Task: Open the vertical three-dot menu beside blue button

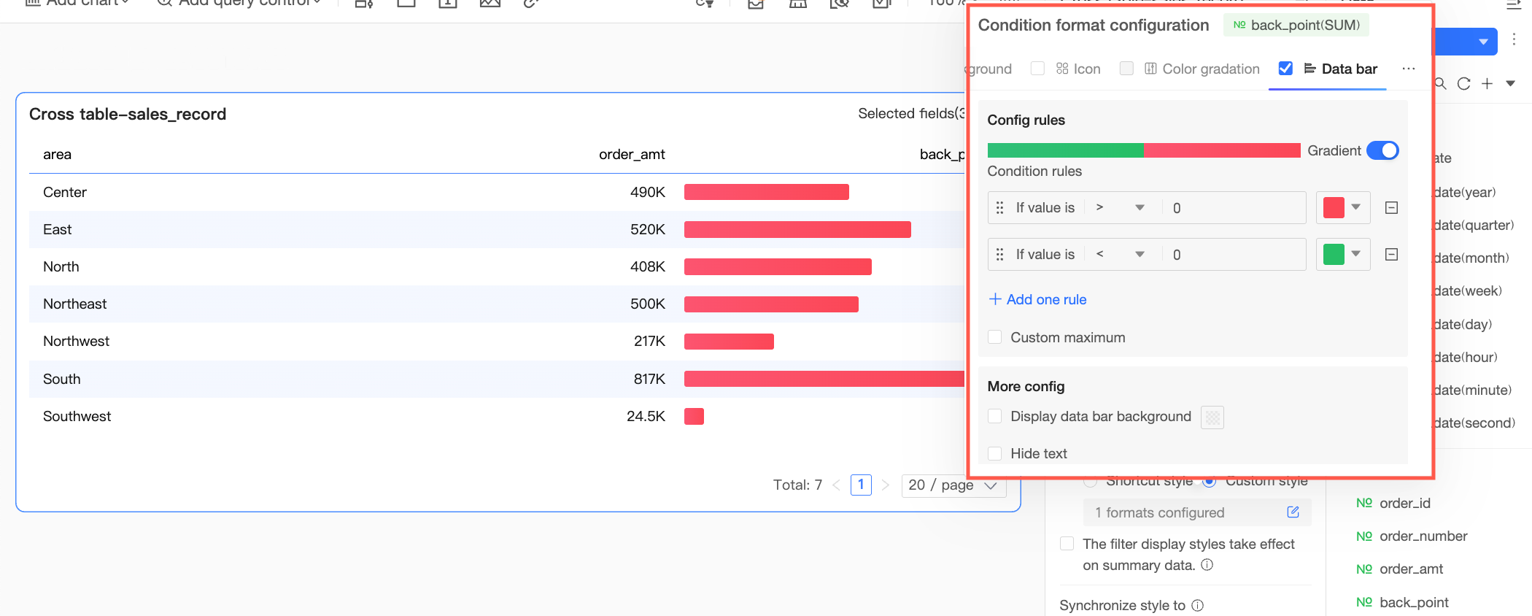Action: click(1514, 39)
